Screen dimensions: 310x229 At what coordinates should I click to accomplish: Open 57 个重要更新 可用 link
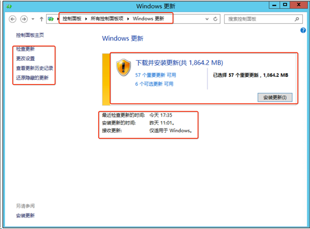(156, 75)
